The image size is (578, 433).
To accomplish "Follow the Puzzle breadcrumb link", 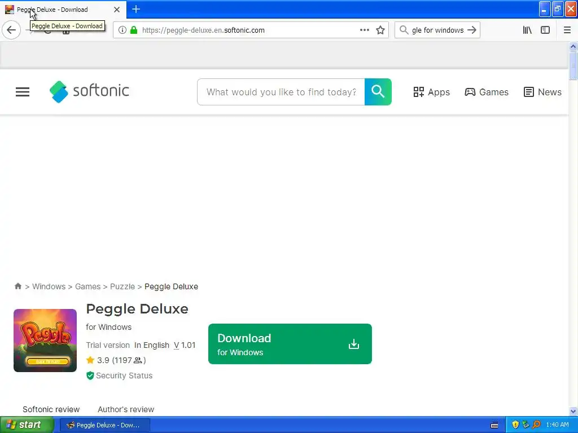I will [x=122, y=286].
